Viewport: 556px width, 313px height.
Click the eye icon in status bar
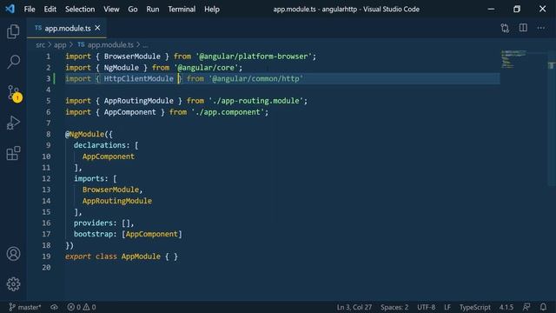coord(54,307)
